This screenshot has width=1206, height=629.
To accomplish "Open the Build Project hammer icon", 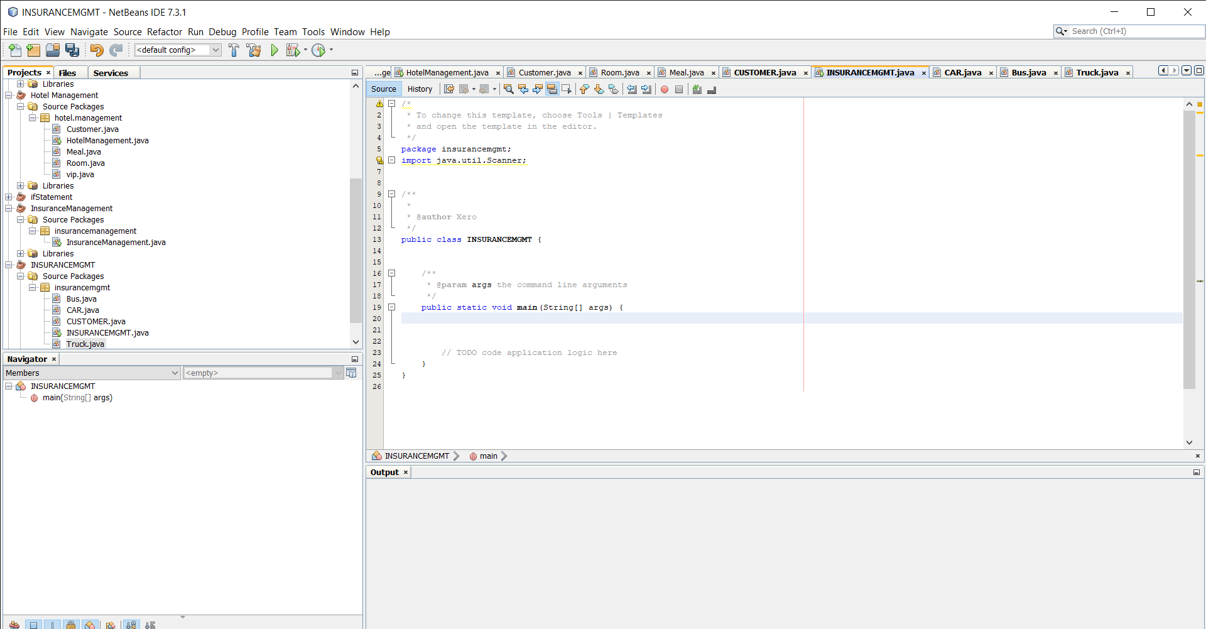I will 234,50.
